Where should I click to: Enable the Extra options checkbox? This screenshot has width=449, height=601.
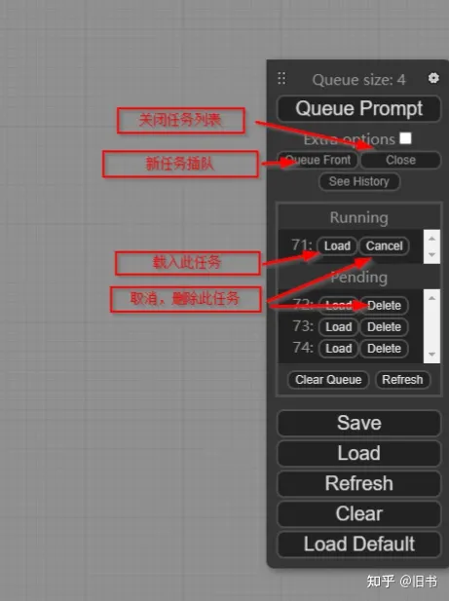click(405, 138)
